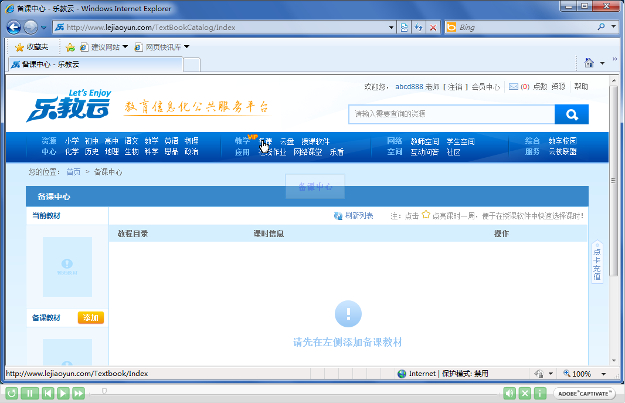The width and height of the screenshot is (625, 403).
Task: Click the page vertical scrollbar down arrow
Action: pos(614,360)
